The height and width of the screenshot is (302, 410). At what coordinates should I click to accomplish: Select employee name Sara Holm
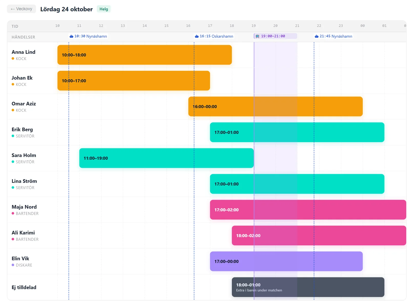[24, 155]
